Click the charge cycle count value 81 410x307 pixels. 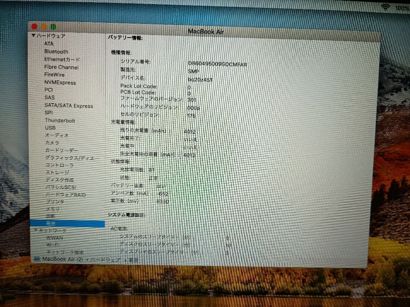(151, 170)
